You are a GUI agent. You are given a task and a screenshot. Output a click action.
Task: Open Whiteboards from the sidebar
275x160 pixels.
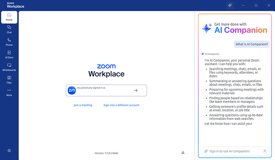click(x=9, y=67)
